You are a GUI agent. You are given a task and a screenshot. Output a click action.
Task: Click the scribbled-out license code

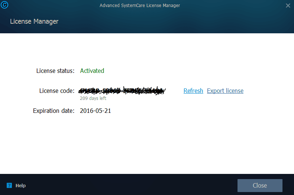[122, 91]
